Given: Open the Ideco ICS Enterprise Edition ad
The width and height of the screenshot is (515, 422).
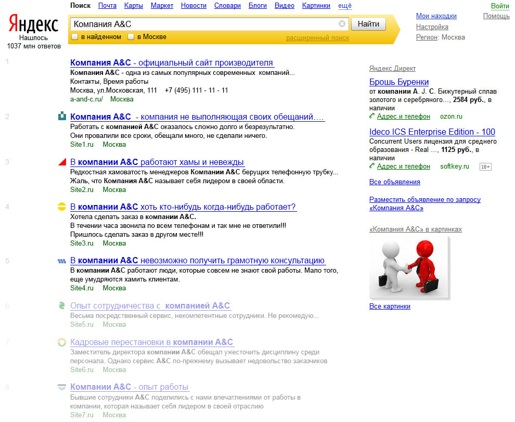Looking at the screenshot, I should (x=432, y=132).
